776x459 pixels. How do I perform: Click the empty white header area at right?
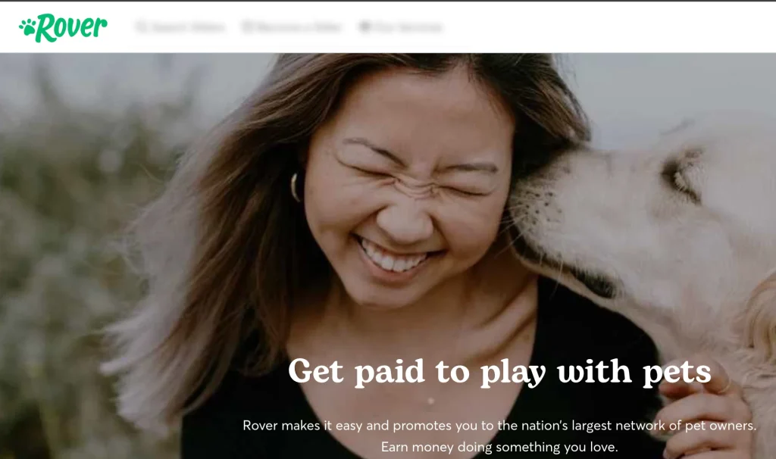(x=609, y=27)
